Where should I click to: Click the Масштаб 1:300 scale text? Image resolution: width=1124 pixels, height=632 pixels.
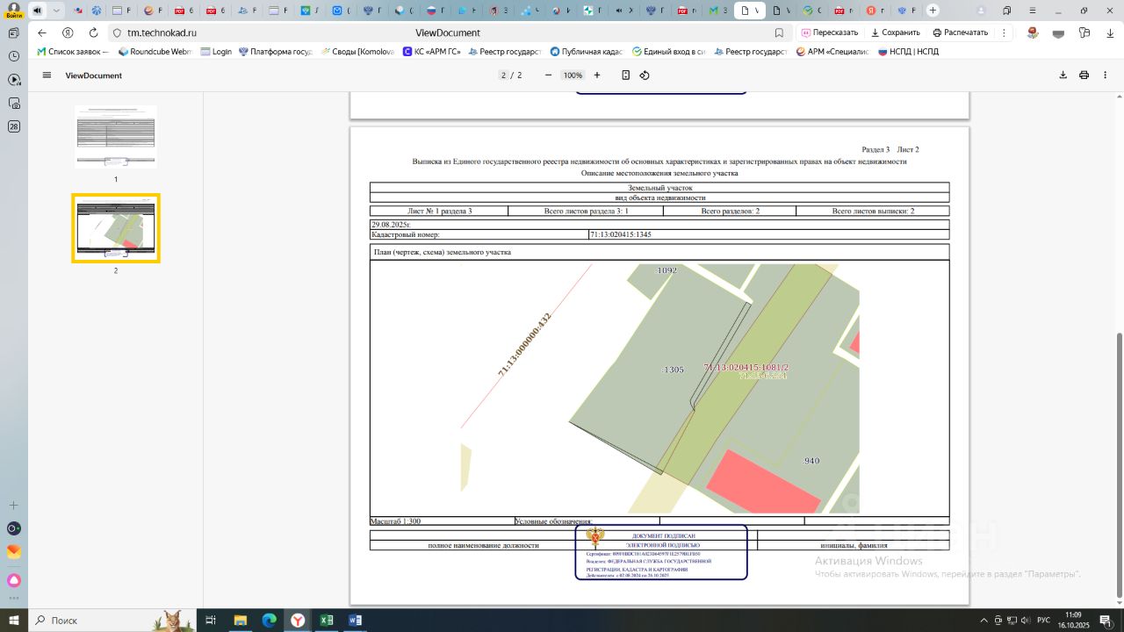coord(395,521)
